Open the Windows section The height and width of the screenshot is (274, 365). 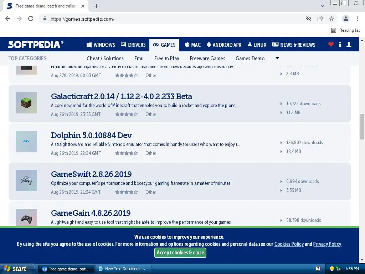click(x=101, y=45)
